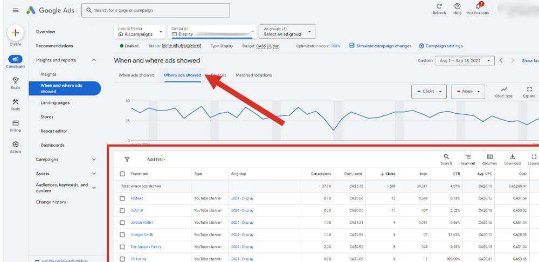This screenshot has width=539, height=262.
Task: Open Chart type selector
Action: (x=503, y=92)
